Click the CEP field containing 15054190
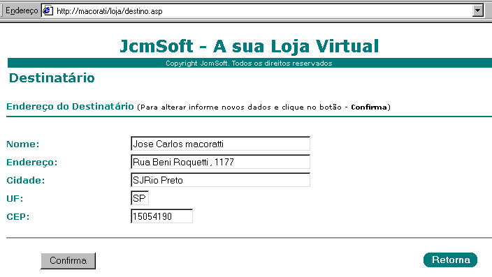492x277 pixels. click(161, 216)
